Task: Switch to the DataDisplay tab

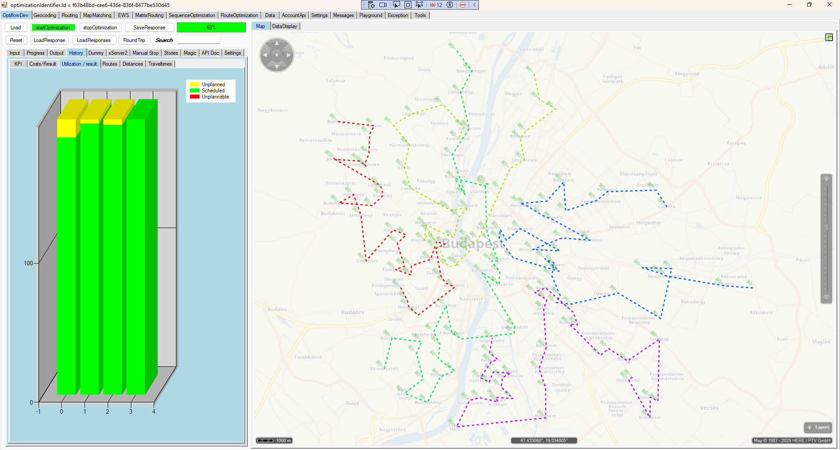Action: coord(285,26)
